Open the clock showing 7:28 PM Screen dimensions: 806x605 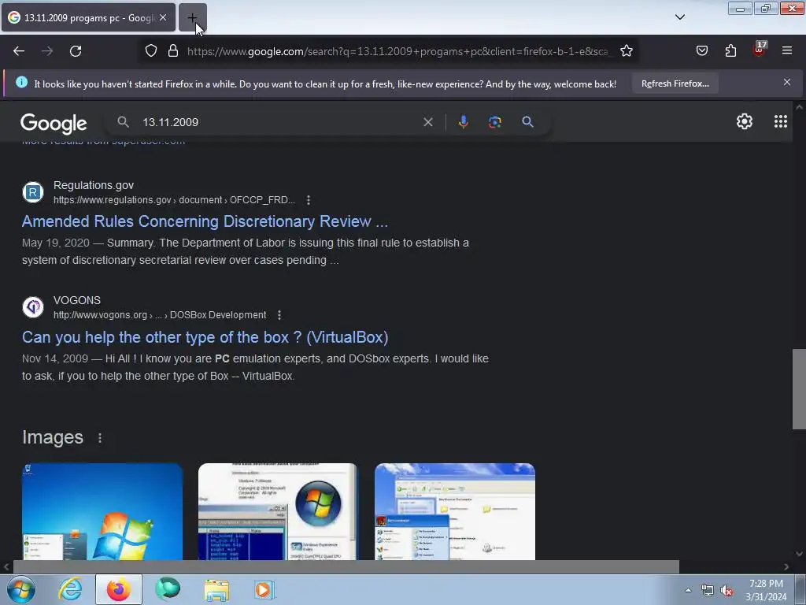pyautogui.click(x=766, y=590)
